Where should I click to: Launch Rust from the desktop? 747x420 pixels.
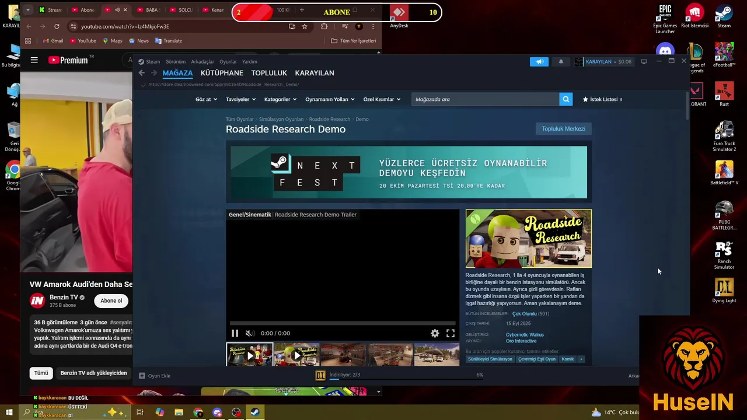click(724, 94)
